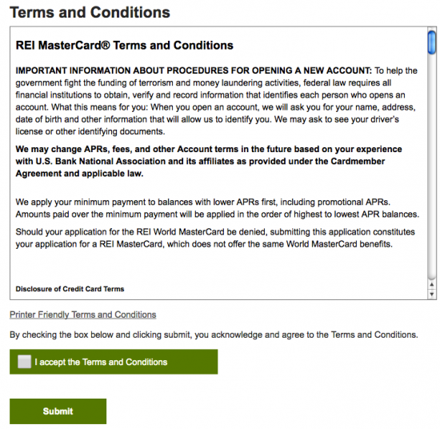The width and height of the screenshot is (440, 429).
Task: Click the down arrow of the terms scrollbar
Action: pos(431,295)
